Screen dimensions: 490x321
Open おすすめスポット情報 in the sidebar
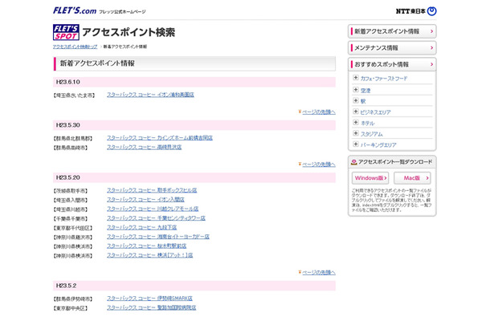pos(392,64)
